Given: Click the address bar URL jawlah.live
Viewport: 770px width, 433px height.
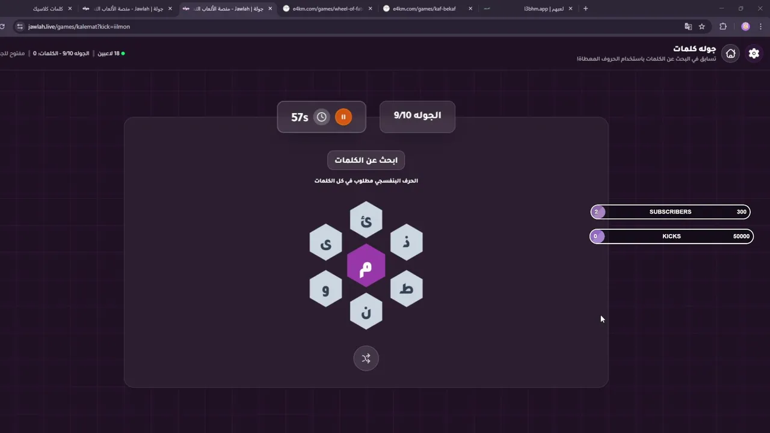Looking at the screenshot, I should (x=79, y=26).
